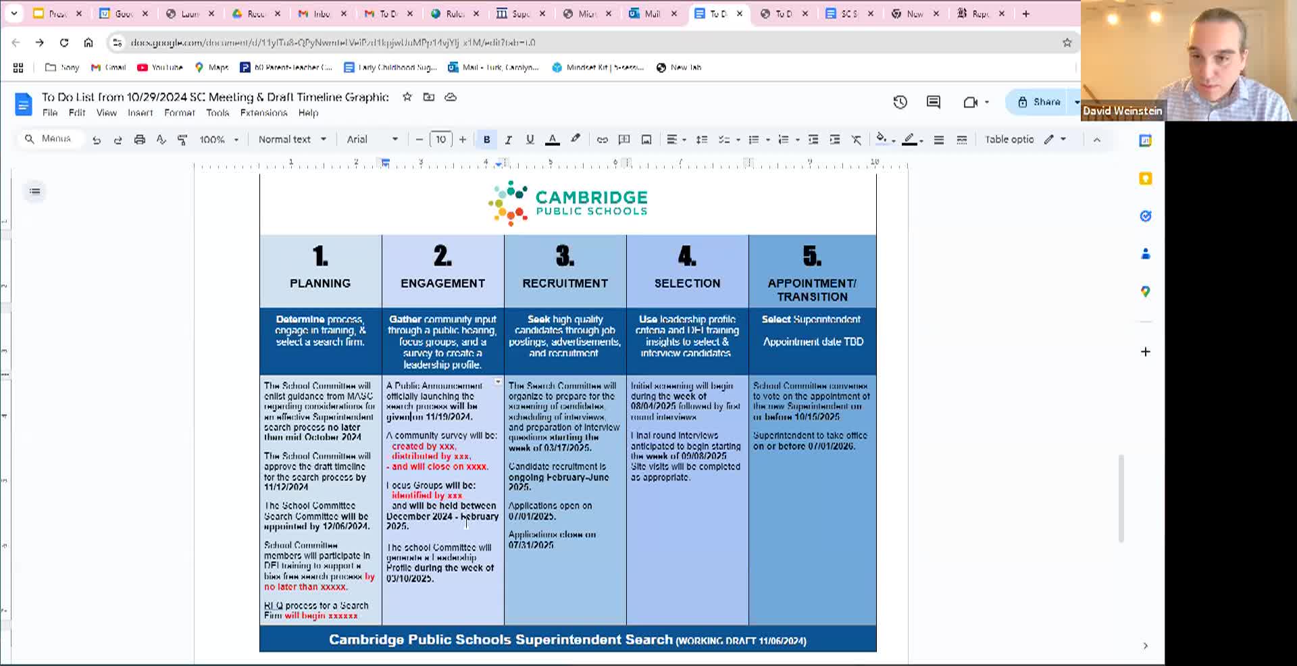The height and width of the screenshot is (666, 1297).
Task: Open the Help menu
Action: pyautogui.click(x=308, y=113)
